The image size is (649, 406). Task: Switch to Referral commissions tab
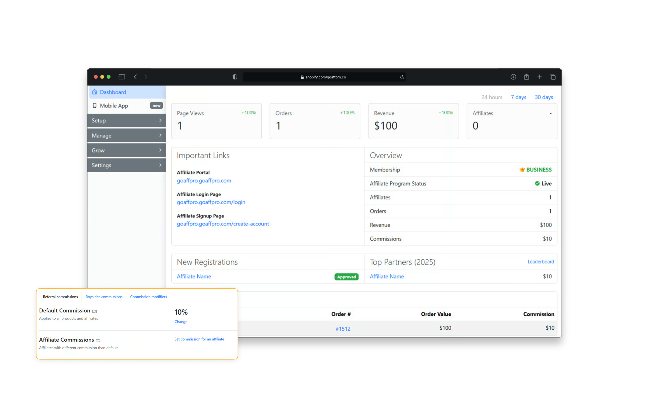(60, 297)
